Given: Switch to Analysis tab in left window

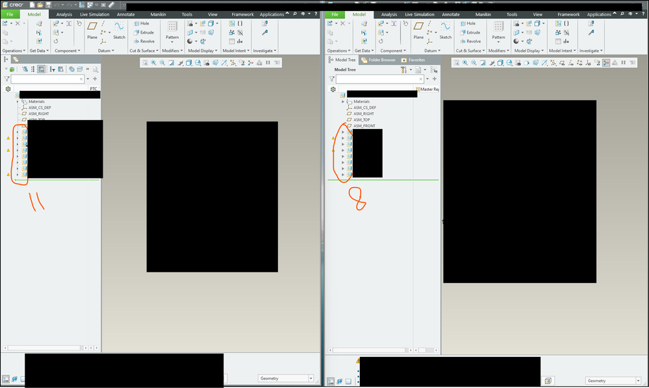Looking at the screenshot, I should [64, 14].
